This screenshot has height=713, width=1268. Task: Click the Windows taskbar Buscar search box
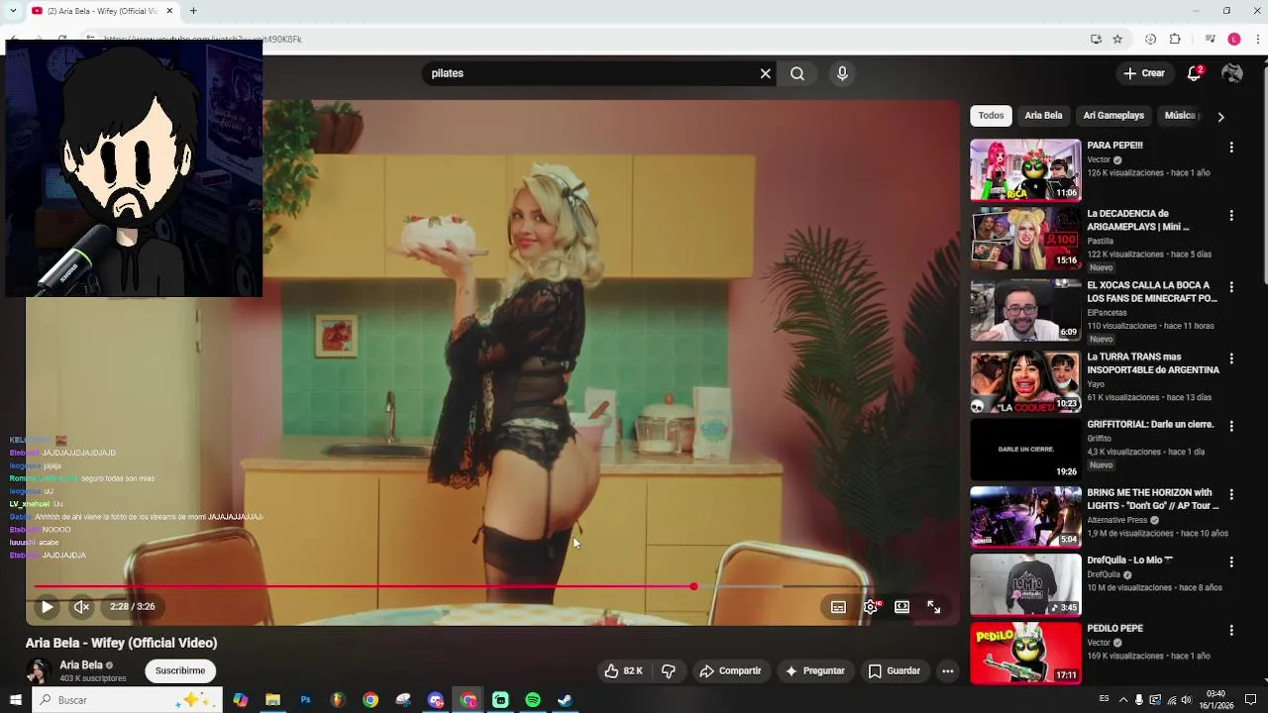tap(127, 700)
